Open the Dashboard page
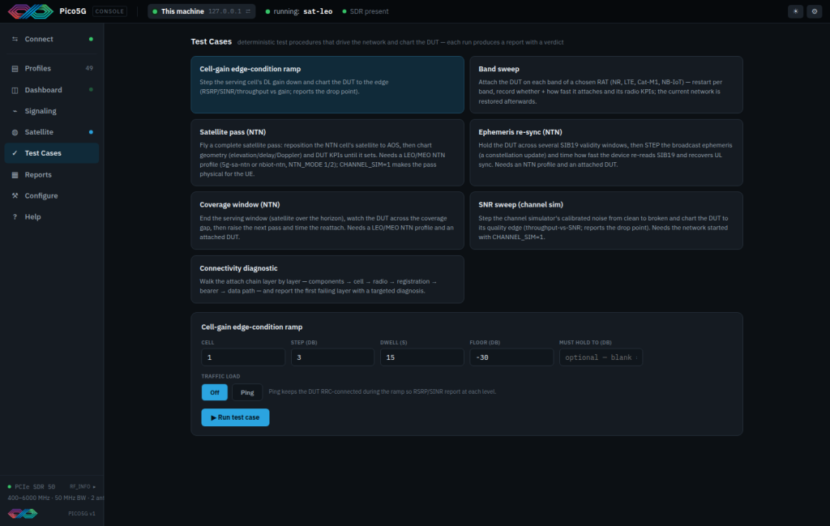The image size is (830, 526). point(51,90)
